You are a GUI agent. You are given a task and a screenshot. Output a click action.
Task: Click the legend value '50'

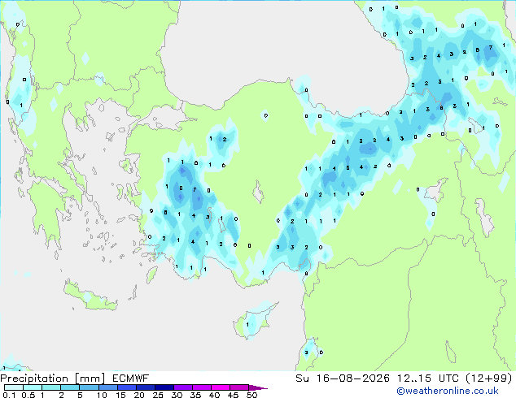[251, 395]
